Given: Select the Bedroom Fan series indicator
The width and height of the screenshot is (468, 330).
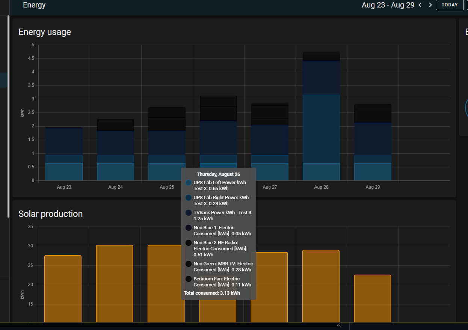Looking at the screenshot, I should tap(188, 279).
